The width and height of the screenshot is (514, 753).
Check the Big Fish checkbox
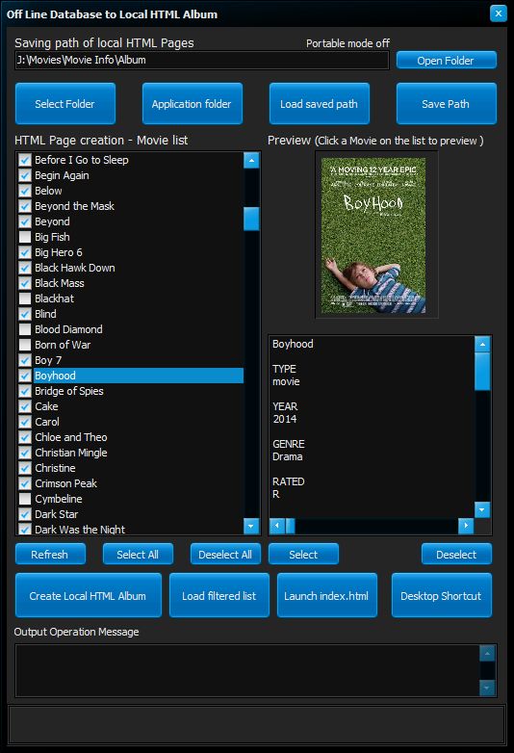(25, 237)
